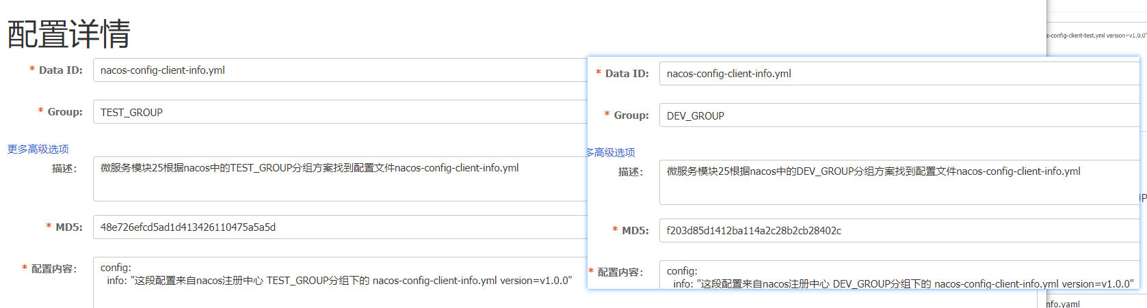
Task: Click the 配置详情 page heading
Action: click(x=69, y=34)
